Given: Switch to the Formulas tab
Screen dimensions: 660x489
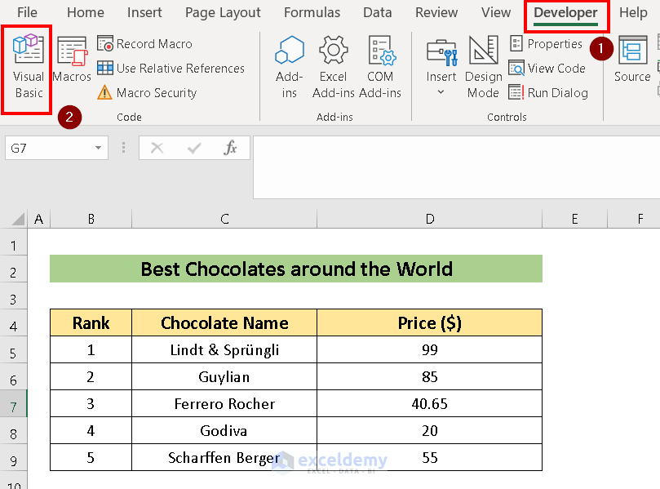Looking at the screenshot, I should click(x=312, y=12).
